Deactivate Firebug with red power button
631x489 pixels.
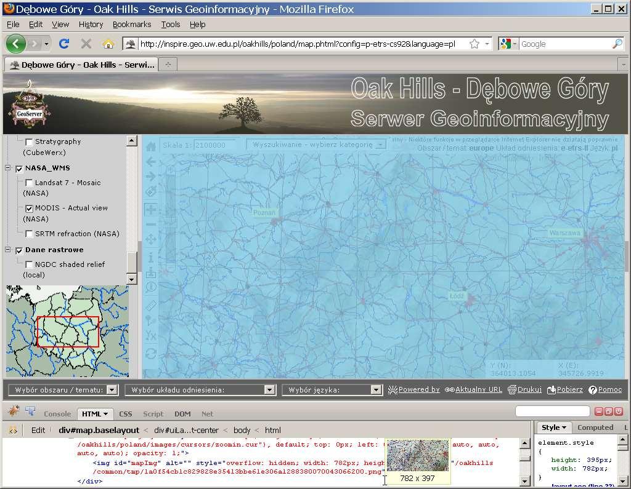tap(619, 411)
